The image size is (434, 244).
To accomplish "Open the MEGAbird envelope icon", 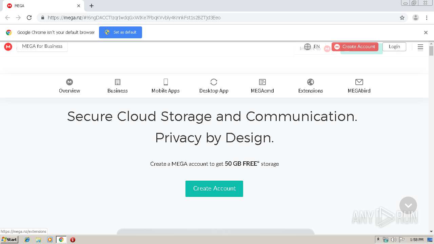I will tap(359, 82).
